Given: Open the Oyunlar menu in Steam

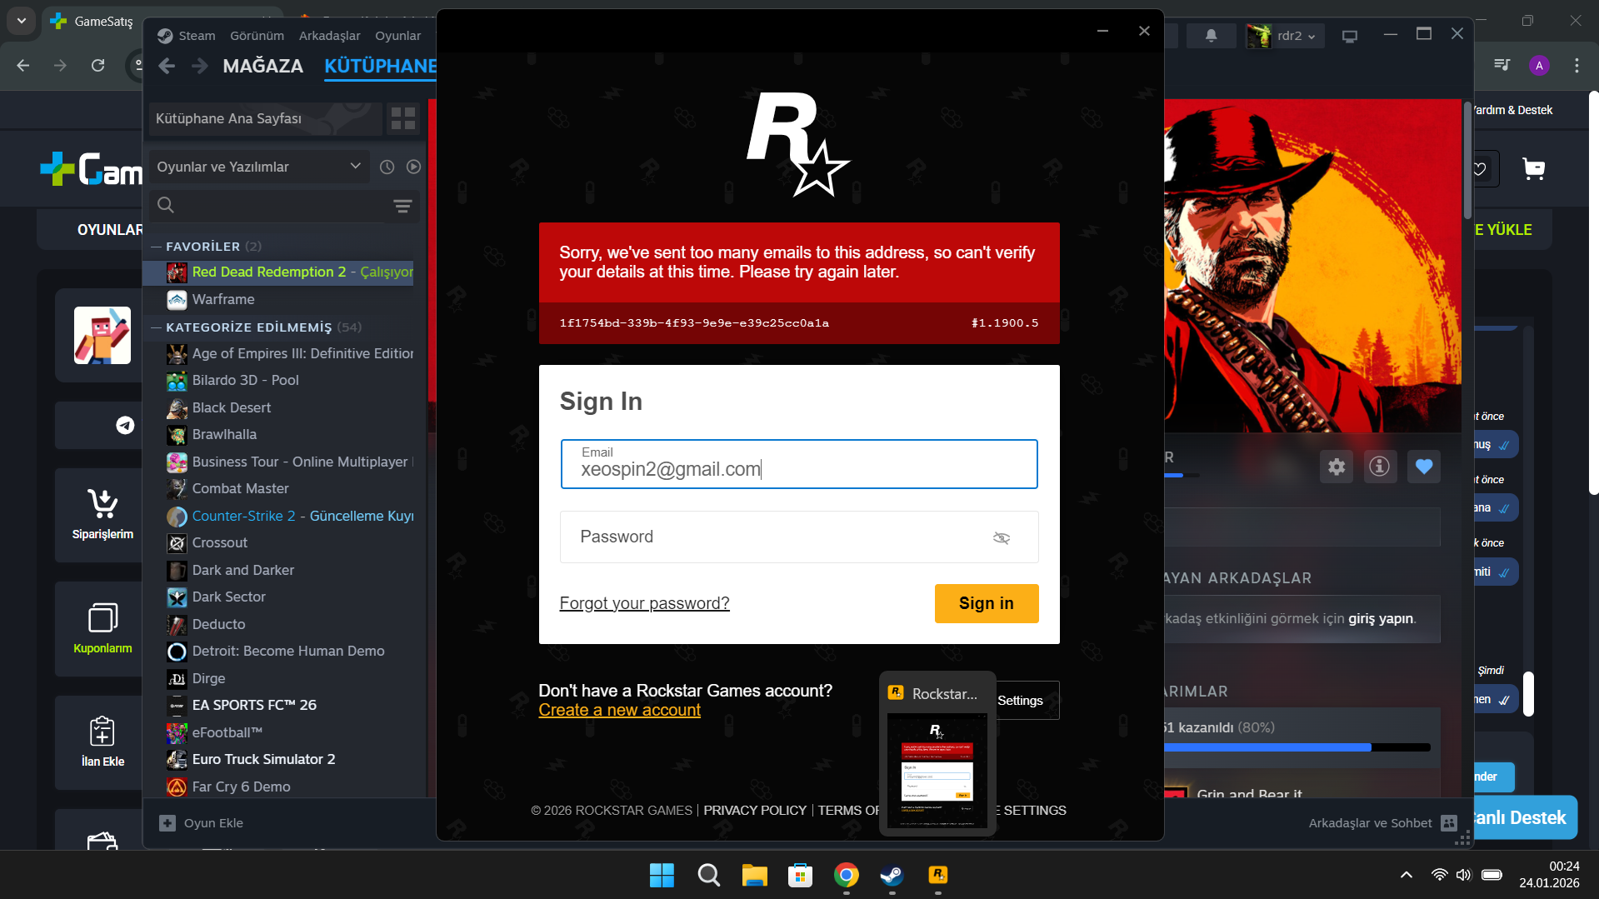Looking at the screenshot, I should (398, 36).
